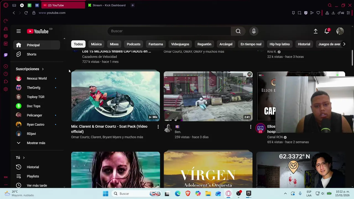Toggle the YouTube hamburger guide menu
This screenshot has height=199, width=354.
pos(19,31)
